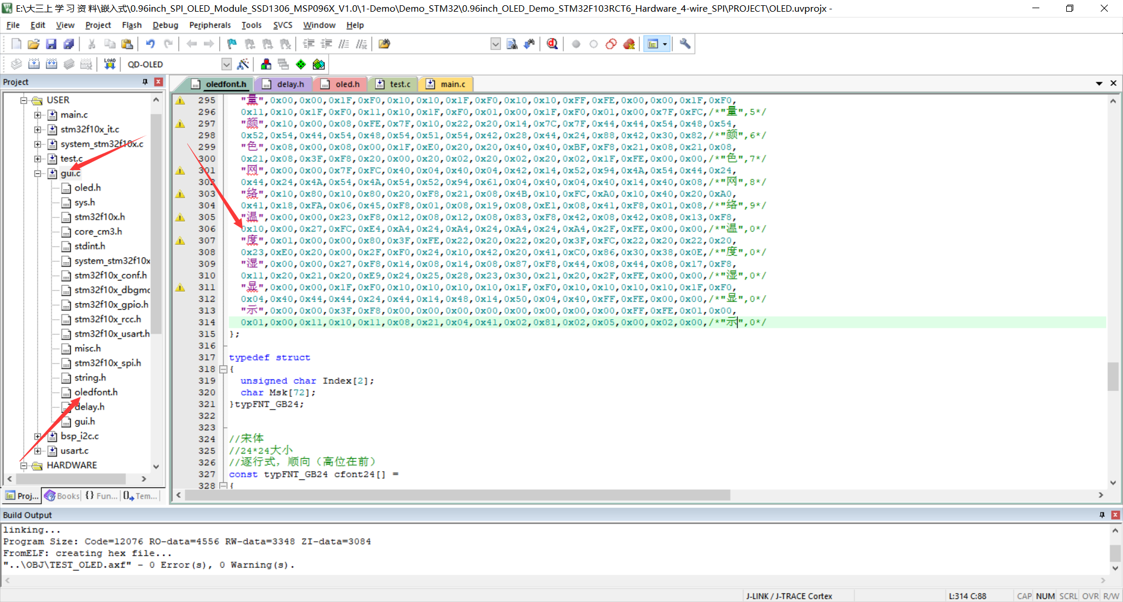
Task: Kill all breakpoints icon
Action: coord(629,44)
